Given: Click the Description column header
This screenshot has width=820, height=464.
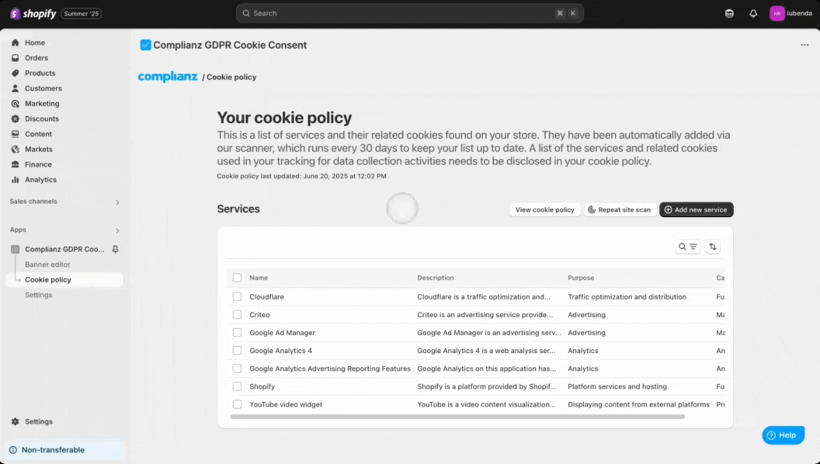Looking at the screenshot, I should pos(435,278).
